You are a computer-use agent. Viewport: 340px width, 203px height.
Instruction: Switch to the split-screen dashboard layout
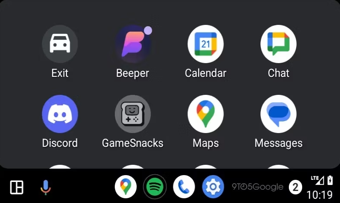click(17, 187)
